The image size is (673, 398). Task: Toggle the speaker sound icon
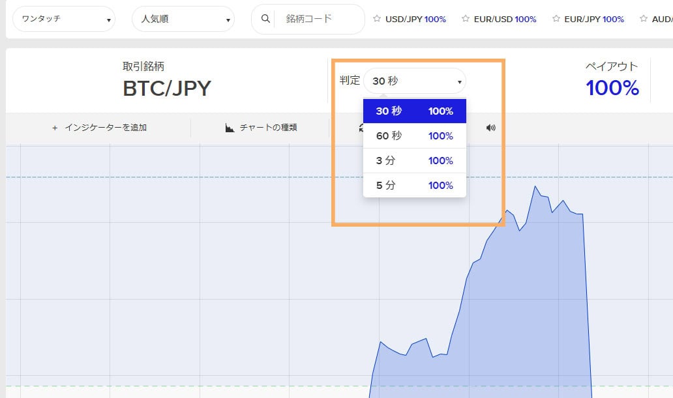[490, 128]
